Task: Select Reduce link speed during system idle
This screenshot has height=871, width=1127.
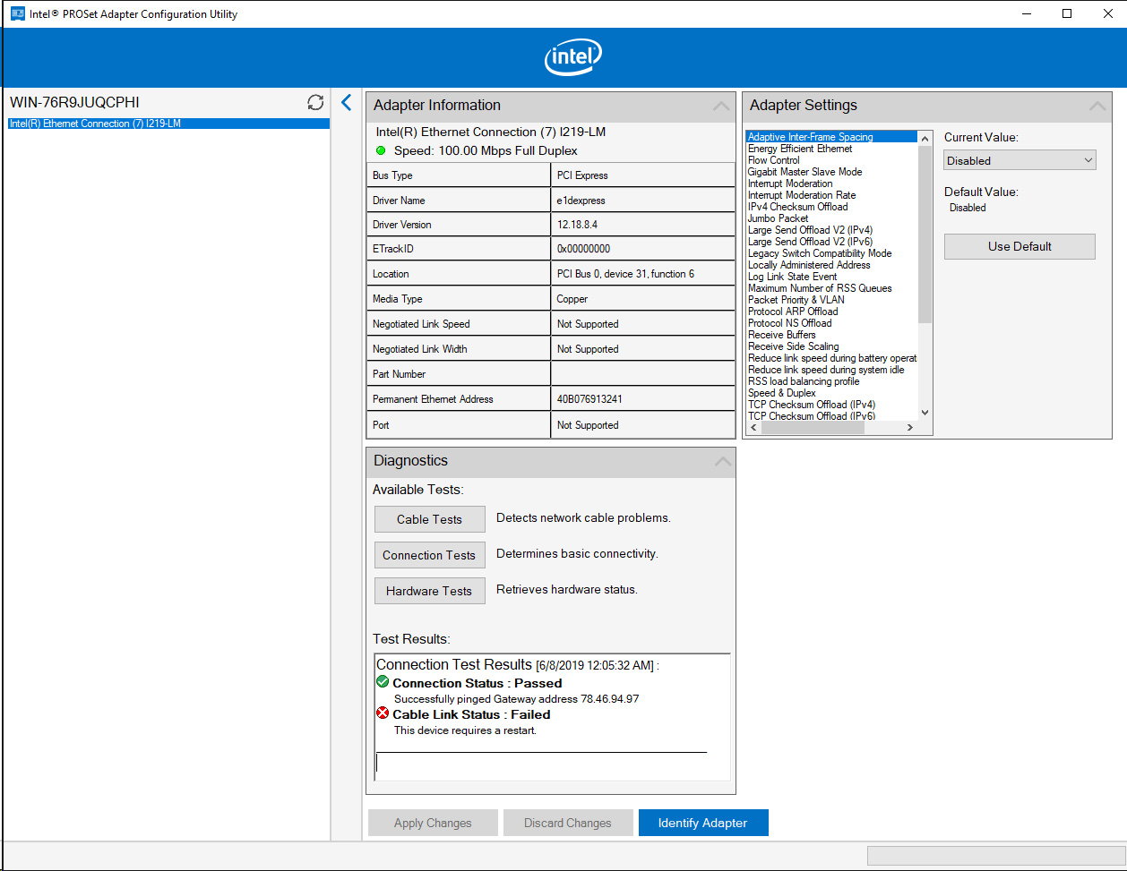Action: 831,370
